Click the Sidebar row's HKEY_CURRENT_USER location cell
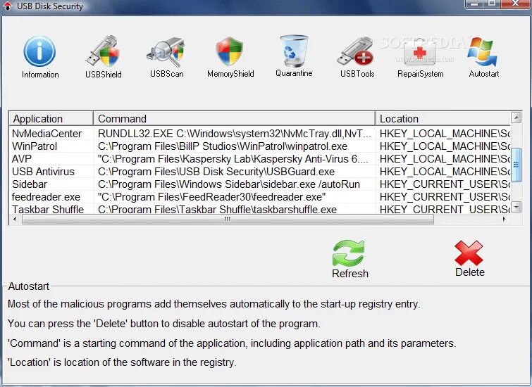This screenshot has height=387, width=532. click(445, 184)
